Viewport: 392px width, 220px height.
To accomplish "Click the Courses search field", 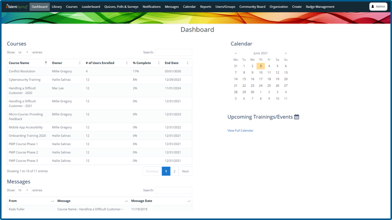I will point(173,52).
